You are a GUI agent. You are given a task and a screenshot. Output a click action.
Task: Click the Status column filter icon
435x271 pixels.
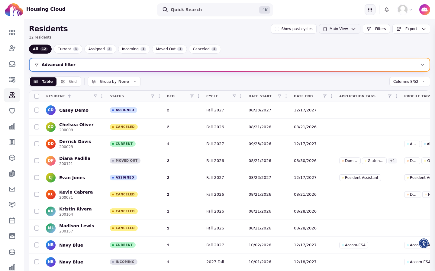coord(153,96)
